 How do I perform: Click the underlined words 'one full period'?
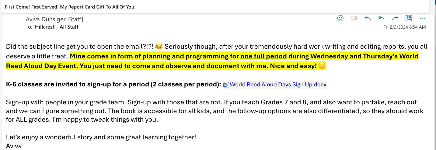pos(263,57)
